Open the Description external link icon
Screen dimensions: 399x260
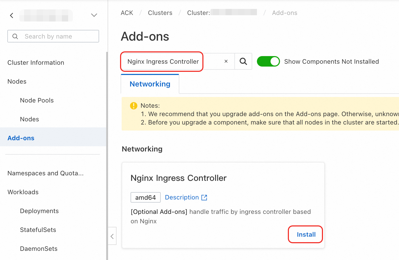(204, 198)
